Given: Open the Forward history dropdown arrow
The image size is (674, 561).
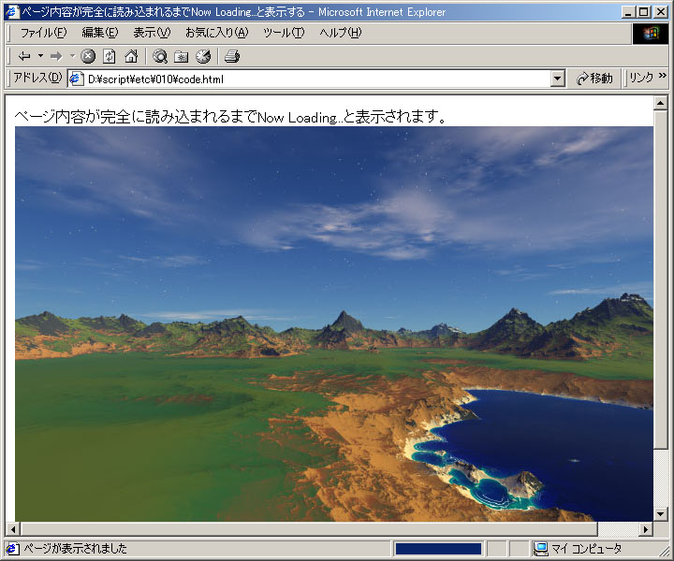Looking at the screenshot, I should click(72, 56).
